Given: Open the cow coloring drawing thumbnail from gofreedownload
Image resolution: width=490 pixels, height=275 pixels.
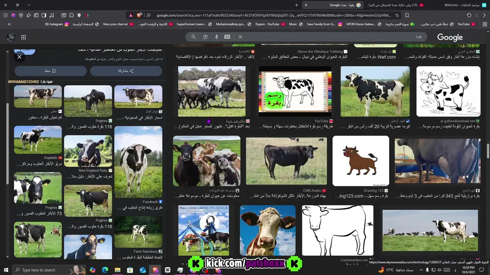Looking at the screenshot, I should [x=448, y=91].
